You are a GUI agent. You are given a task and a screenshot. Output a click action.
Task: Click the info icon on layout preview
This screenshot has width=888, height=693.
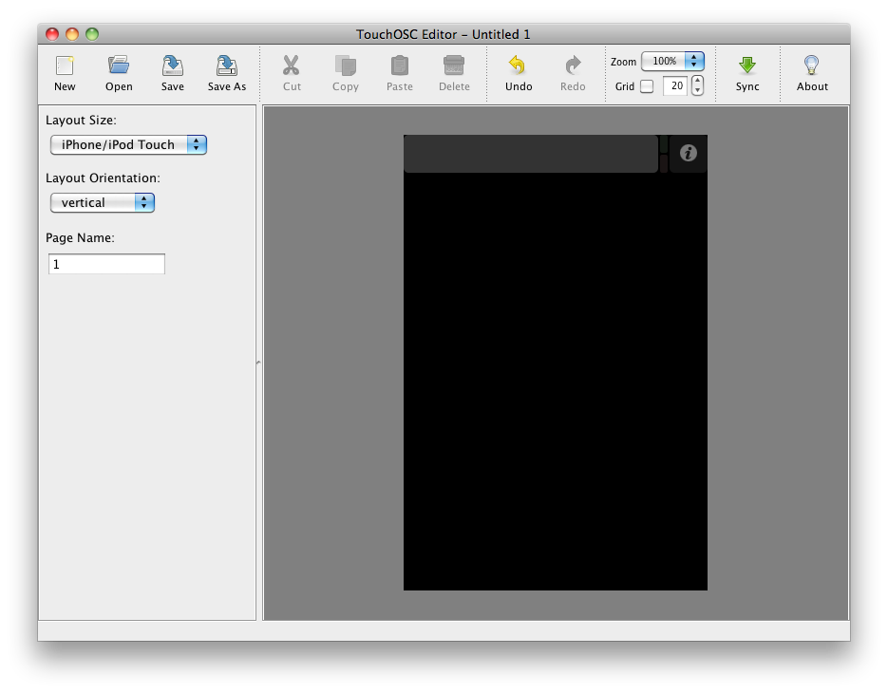[x=689, y=153]
